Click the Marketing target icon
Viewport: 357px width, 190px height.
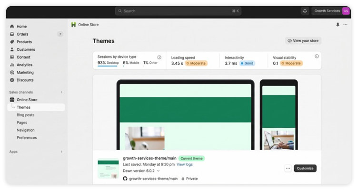pos(12,73)
